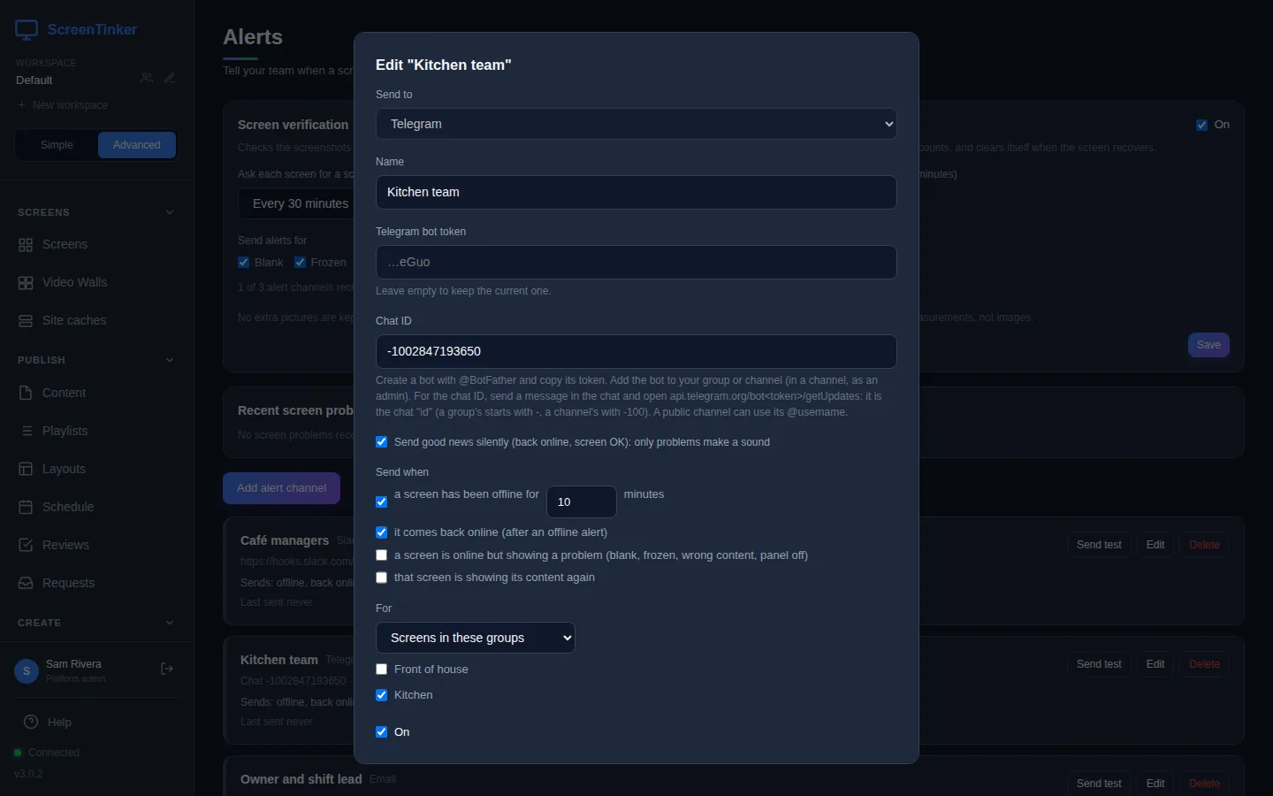Click the Content sidebar icon
Image resolution: width=1273 pixels, height=796 pixels.
[x=26, y=393]
